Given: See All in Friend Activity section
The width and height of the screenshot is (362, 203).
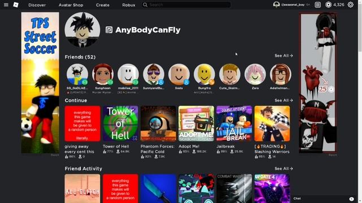Looking at the screenshot, I should (283, 169).
